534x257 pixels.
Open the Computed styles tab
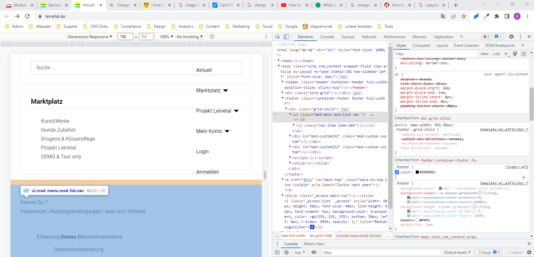tap(421, 45)
